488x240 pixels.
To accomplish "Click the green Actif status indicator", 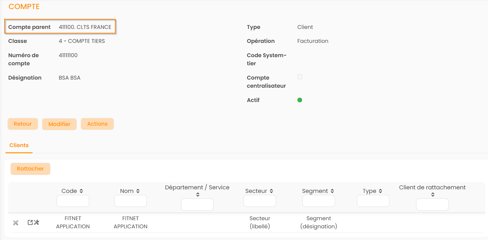I will (300, 100).
